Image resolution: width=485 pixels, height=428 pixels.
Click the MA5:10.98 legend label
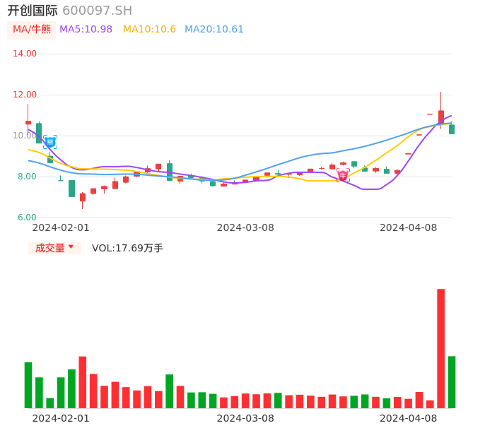pos(86,29)
